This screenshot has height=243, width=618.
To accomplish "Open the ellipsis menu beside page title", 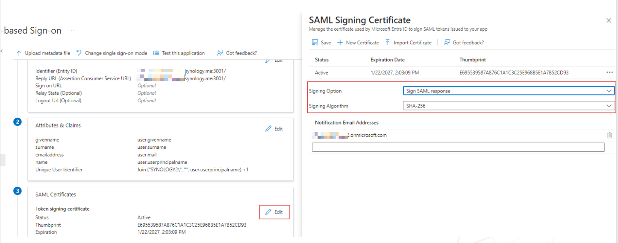I will [73, 31].
